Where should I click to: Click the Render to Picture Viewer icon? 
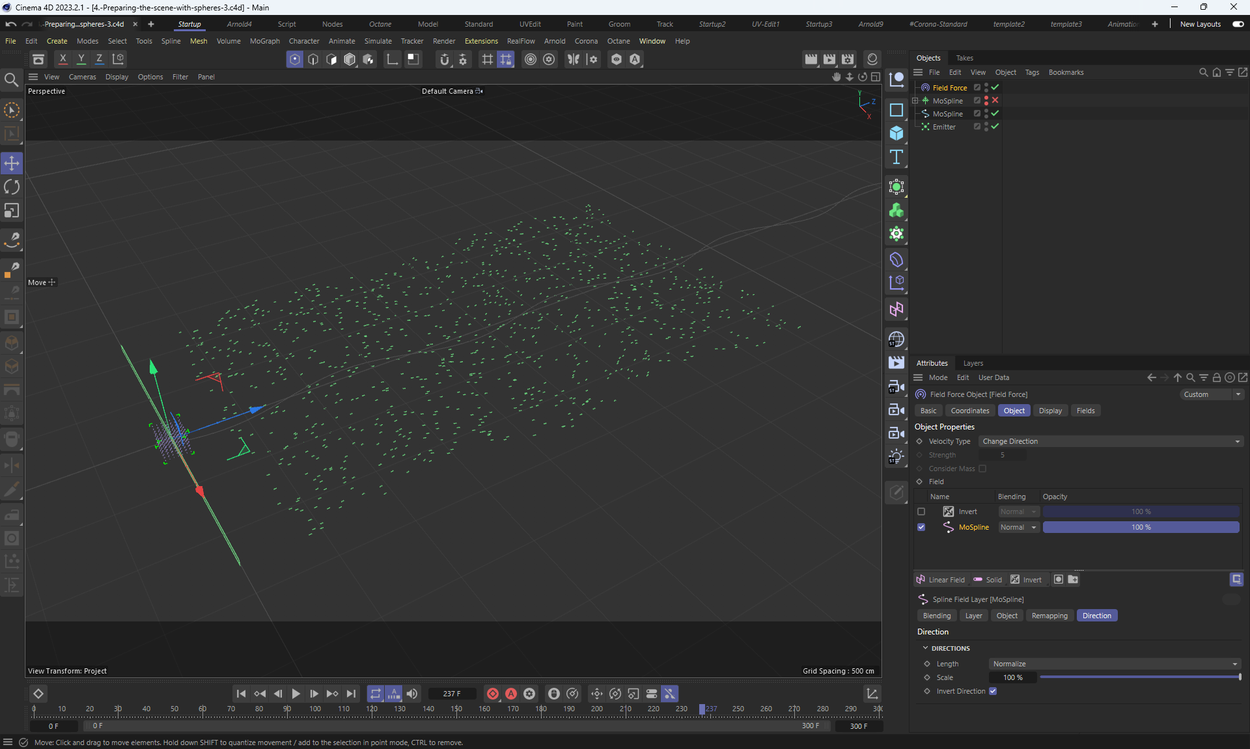[829, 59]
